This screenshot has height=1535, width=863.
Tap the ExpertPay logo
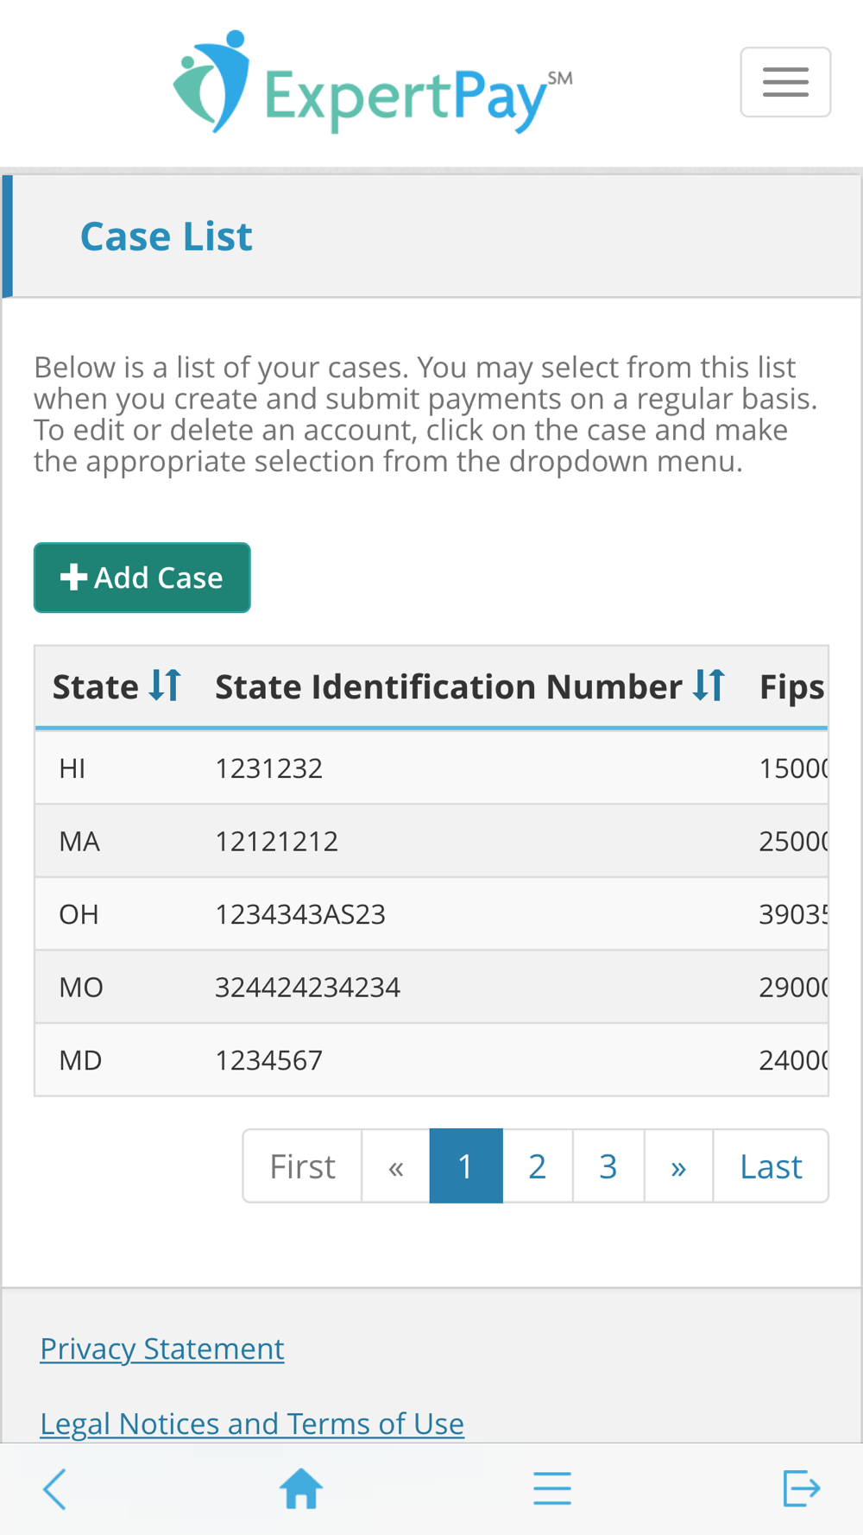[372, 83]
